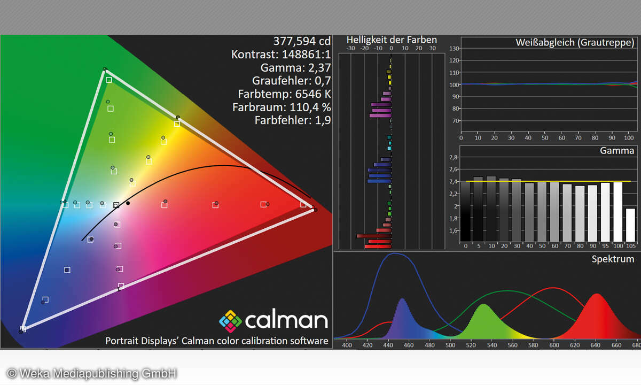
Task: Click the short gamma bar labeled 105
Action: coord(631,225)
